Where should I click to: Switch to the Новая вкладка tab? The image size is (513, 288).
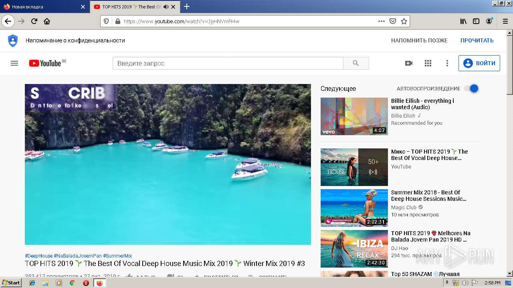pos(44,7)
